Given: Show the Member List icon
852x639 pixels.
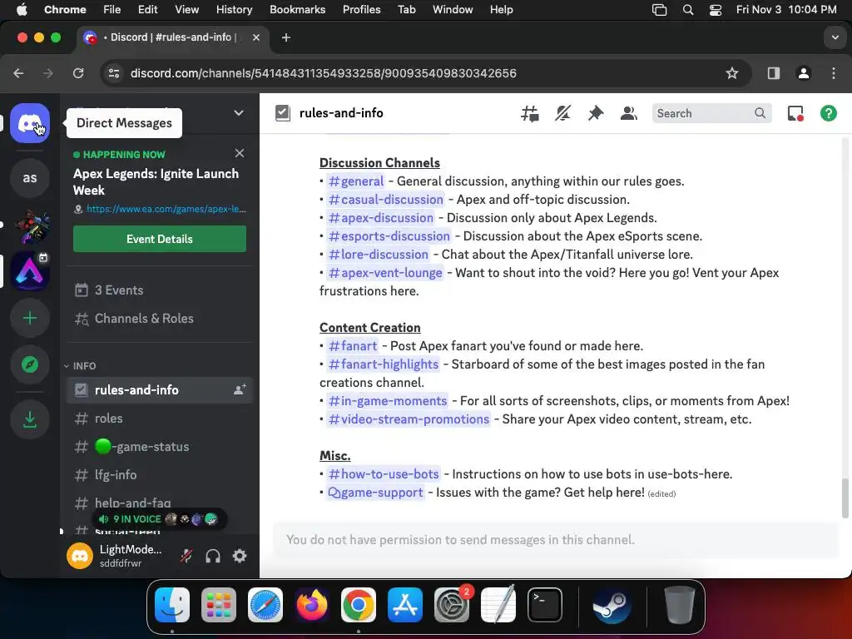Looking at the screenshot, I should point(629,113).
